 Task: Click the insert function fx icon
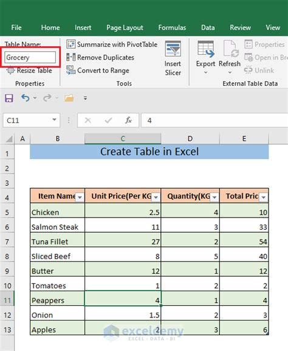click(128, 121)
